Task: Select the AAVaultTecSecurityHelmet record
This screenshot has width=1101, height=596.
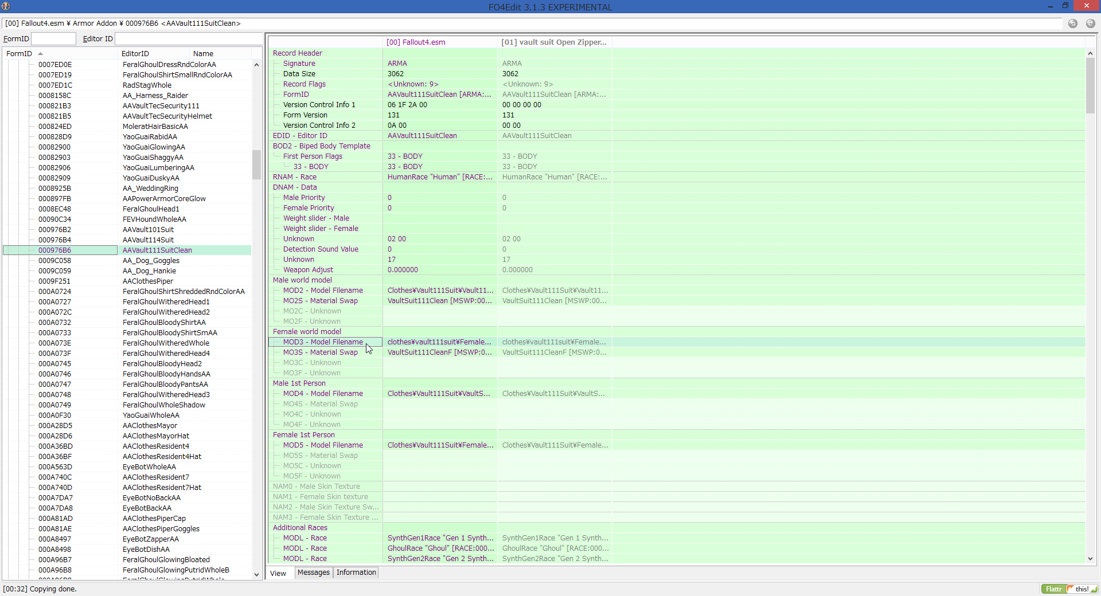Action: tap(167, 116)
